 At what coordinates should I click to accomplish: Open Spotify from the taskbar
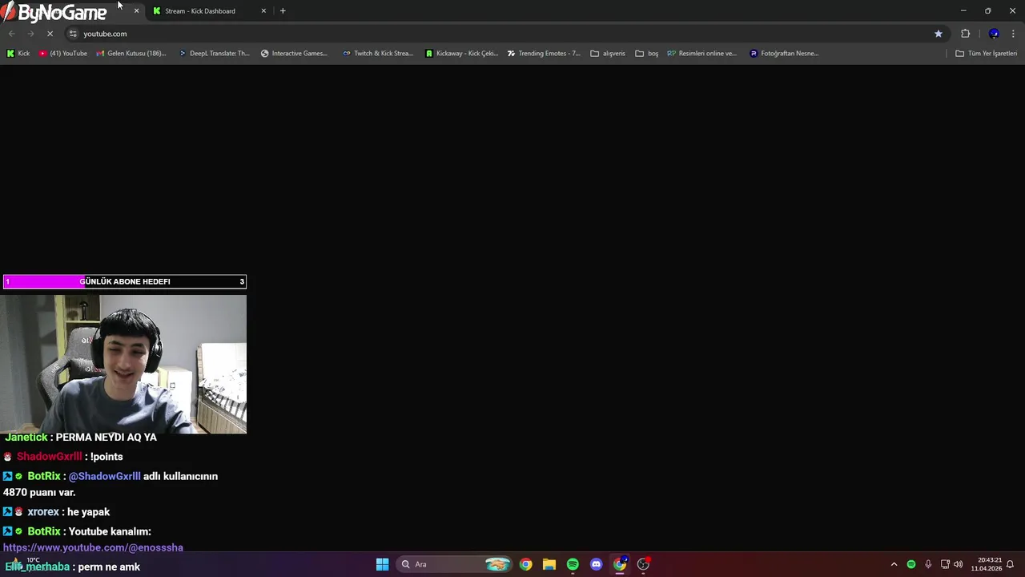[573, 564]
